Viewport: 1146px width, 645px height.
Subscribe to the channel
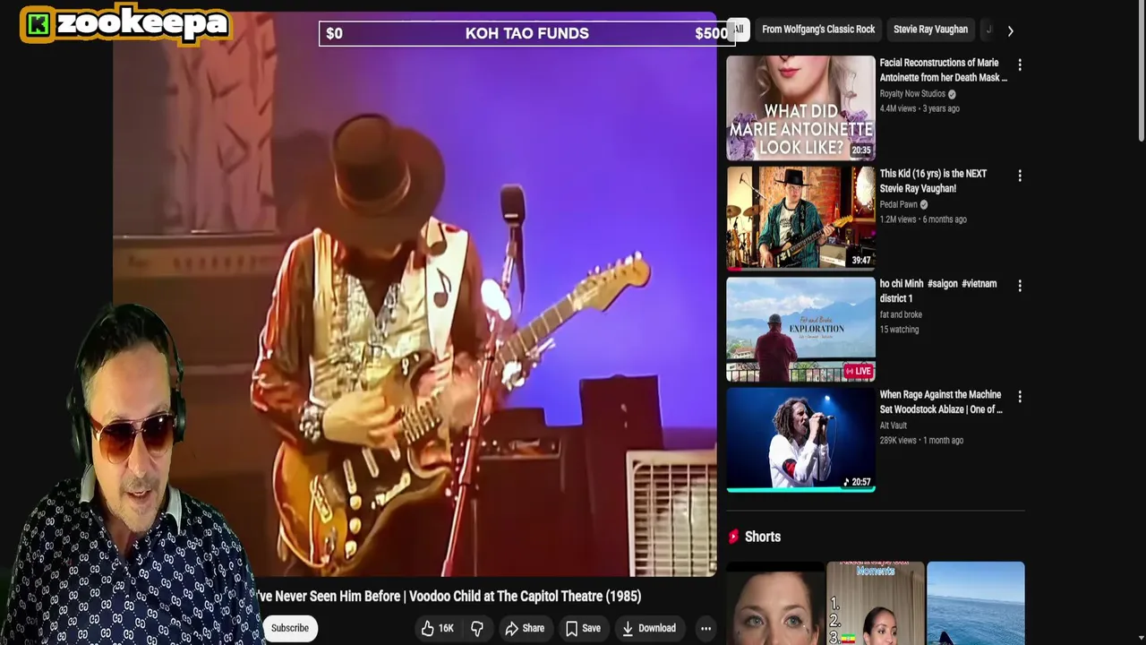tap(290, 628)
